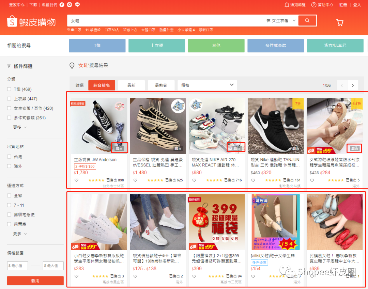This screenshot has height=289, width=368.
Task: Check the 女生衣著 / 其他 (420) box
Action: pos(9,108)
